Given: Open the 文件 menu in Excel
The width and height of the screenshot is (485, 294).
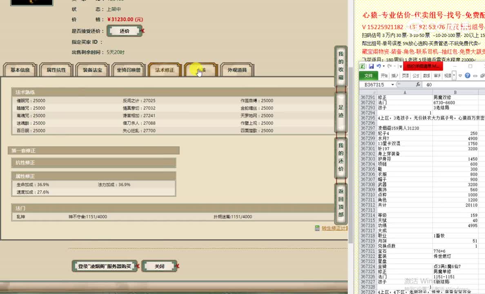Looking at the screenshot, I should [368, 75].
